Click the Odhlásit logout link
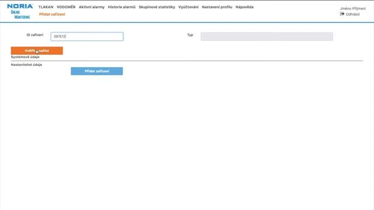The width and height of the screenshot is (374, 210). coord(352,14)
